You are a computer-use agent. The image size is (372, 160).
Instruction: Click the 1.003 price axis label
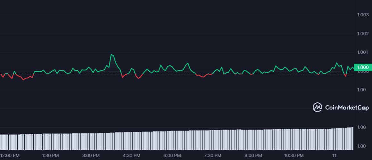363,15
